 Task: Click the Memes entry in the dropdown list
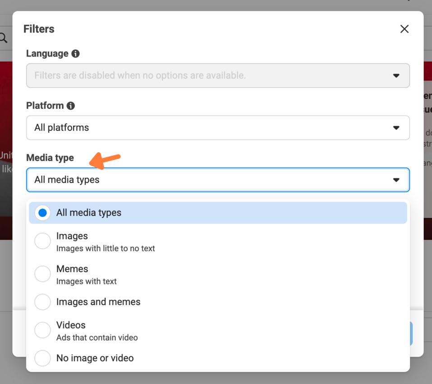72,268
